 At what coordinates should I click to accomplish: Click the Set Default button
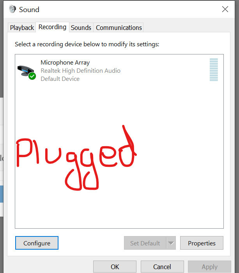pyautogui.click(x=145, y=243)
